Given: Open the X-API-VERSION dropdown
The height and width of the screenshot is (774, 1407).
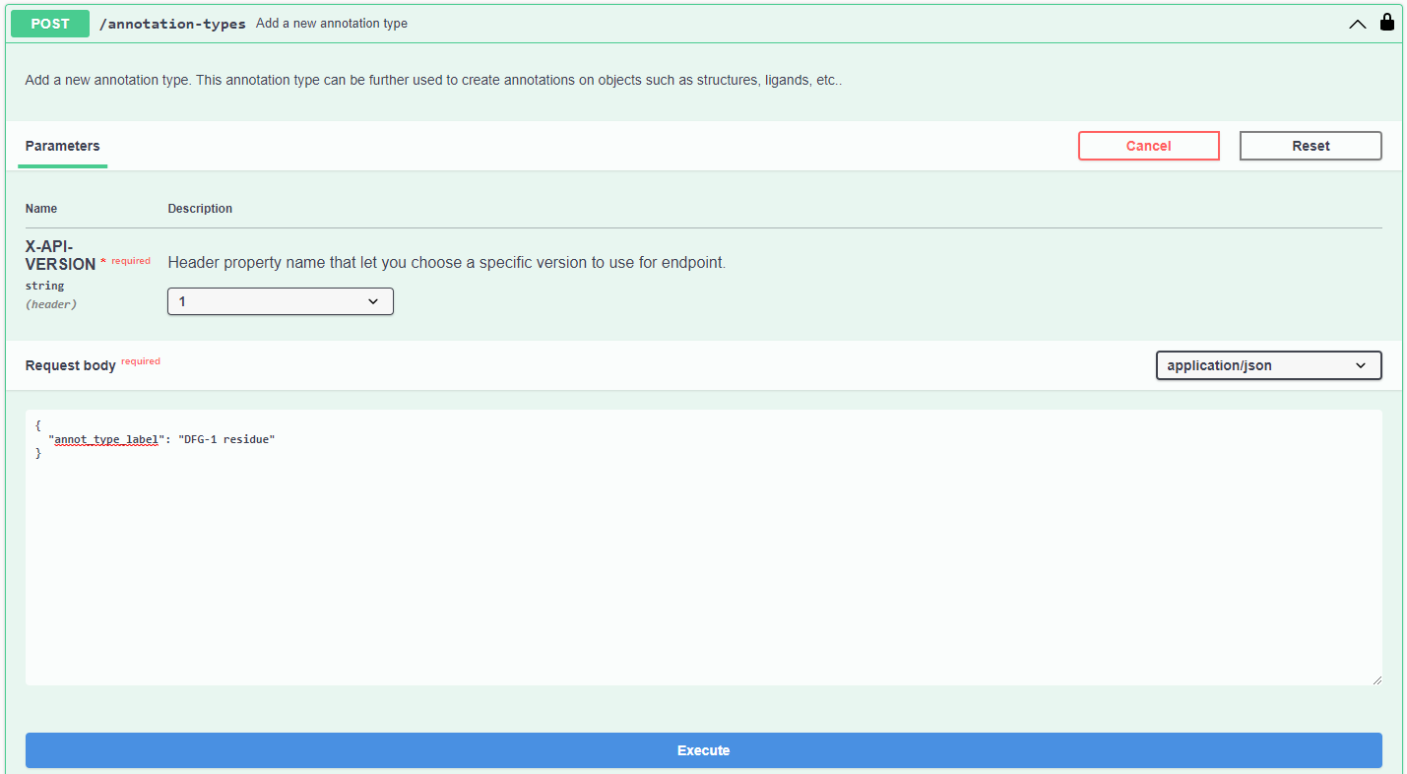Looking at the screenshot, I should point(281,301).
